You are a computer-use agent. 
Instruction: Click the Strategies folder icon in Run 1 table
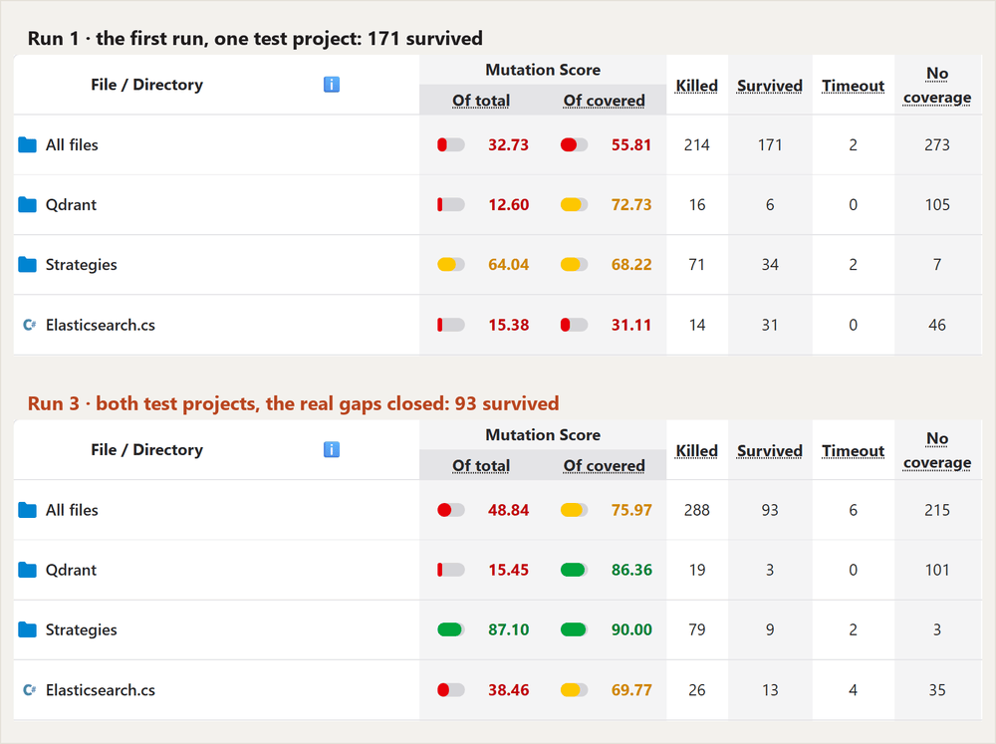pos(27,264)
